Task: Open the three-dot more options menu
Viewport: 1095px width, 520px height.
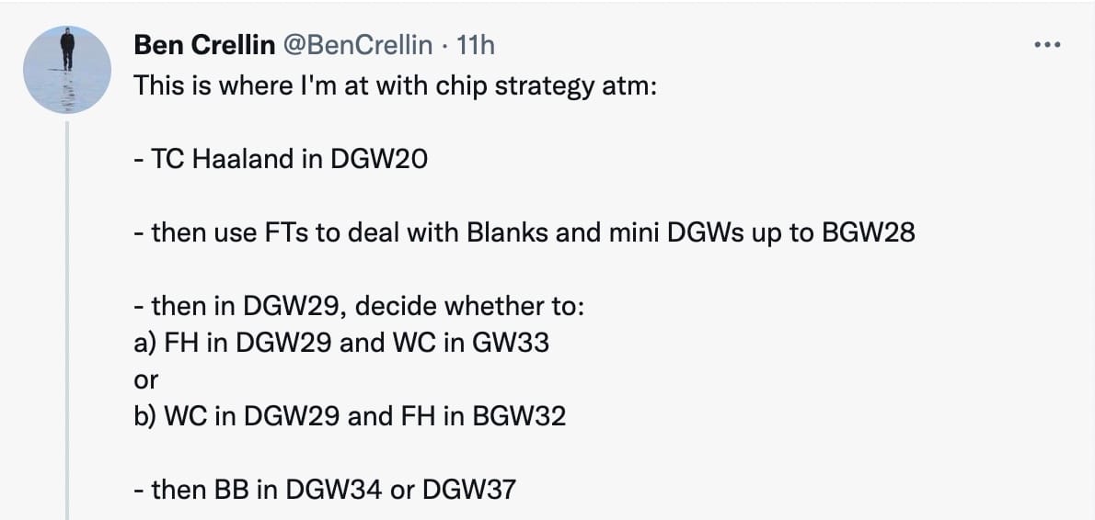Action: click(1047, 45)
